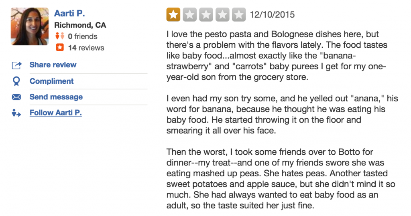Click the Share review link

(x=53, y=65)
